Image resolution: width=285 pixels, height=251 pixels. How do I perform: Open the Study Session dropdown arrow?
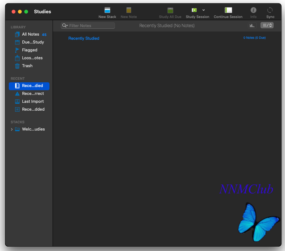[203, 10]
